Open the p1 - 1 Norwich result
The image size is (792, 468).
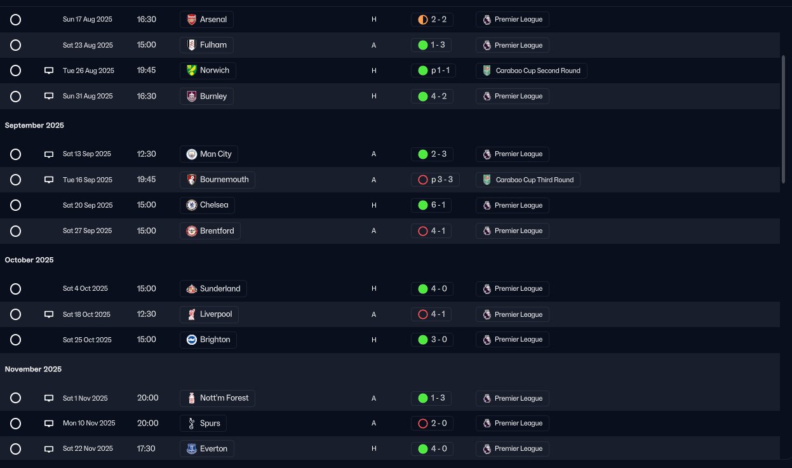tap(433, 70)
